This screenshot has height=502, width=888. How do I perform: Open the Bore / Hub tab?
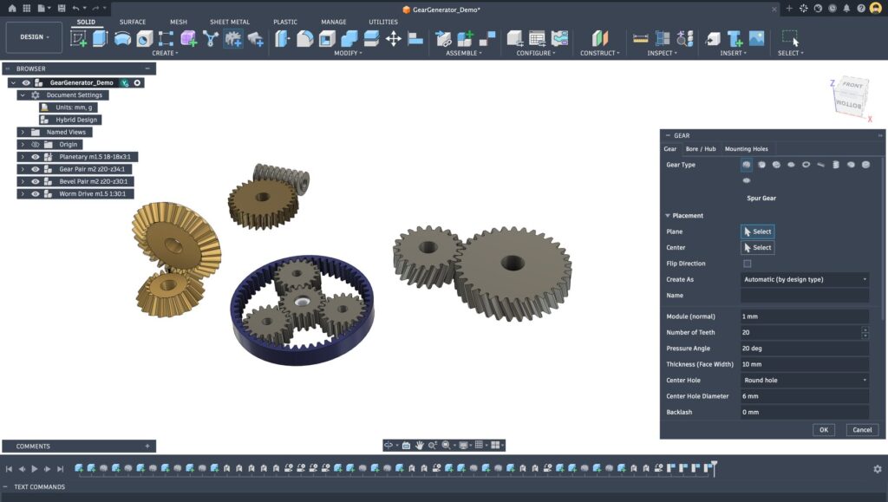pyautogui.click(x=701, y=149)
